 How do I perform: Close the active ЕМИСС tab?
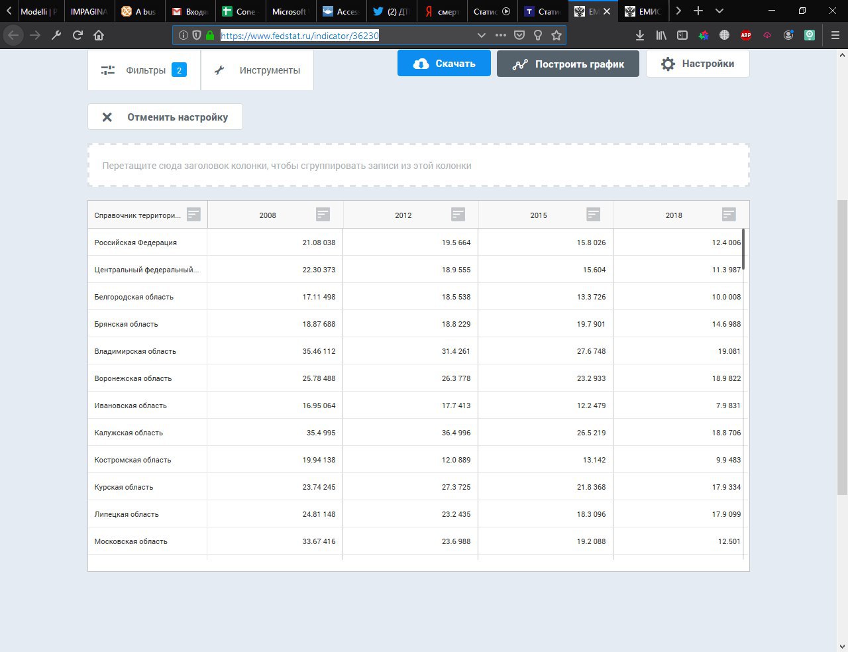point(607,11)
